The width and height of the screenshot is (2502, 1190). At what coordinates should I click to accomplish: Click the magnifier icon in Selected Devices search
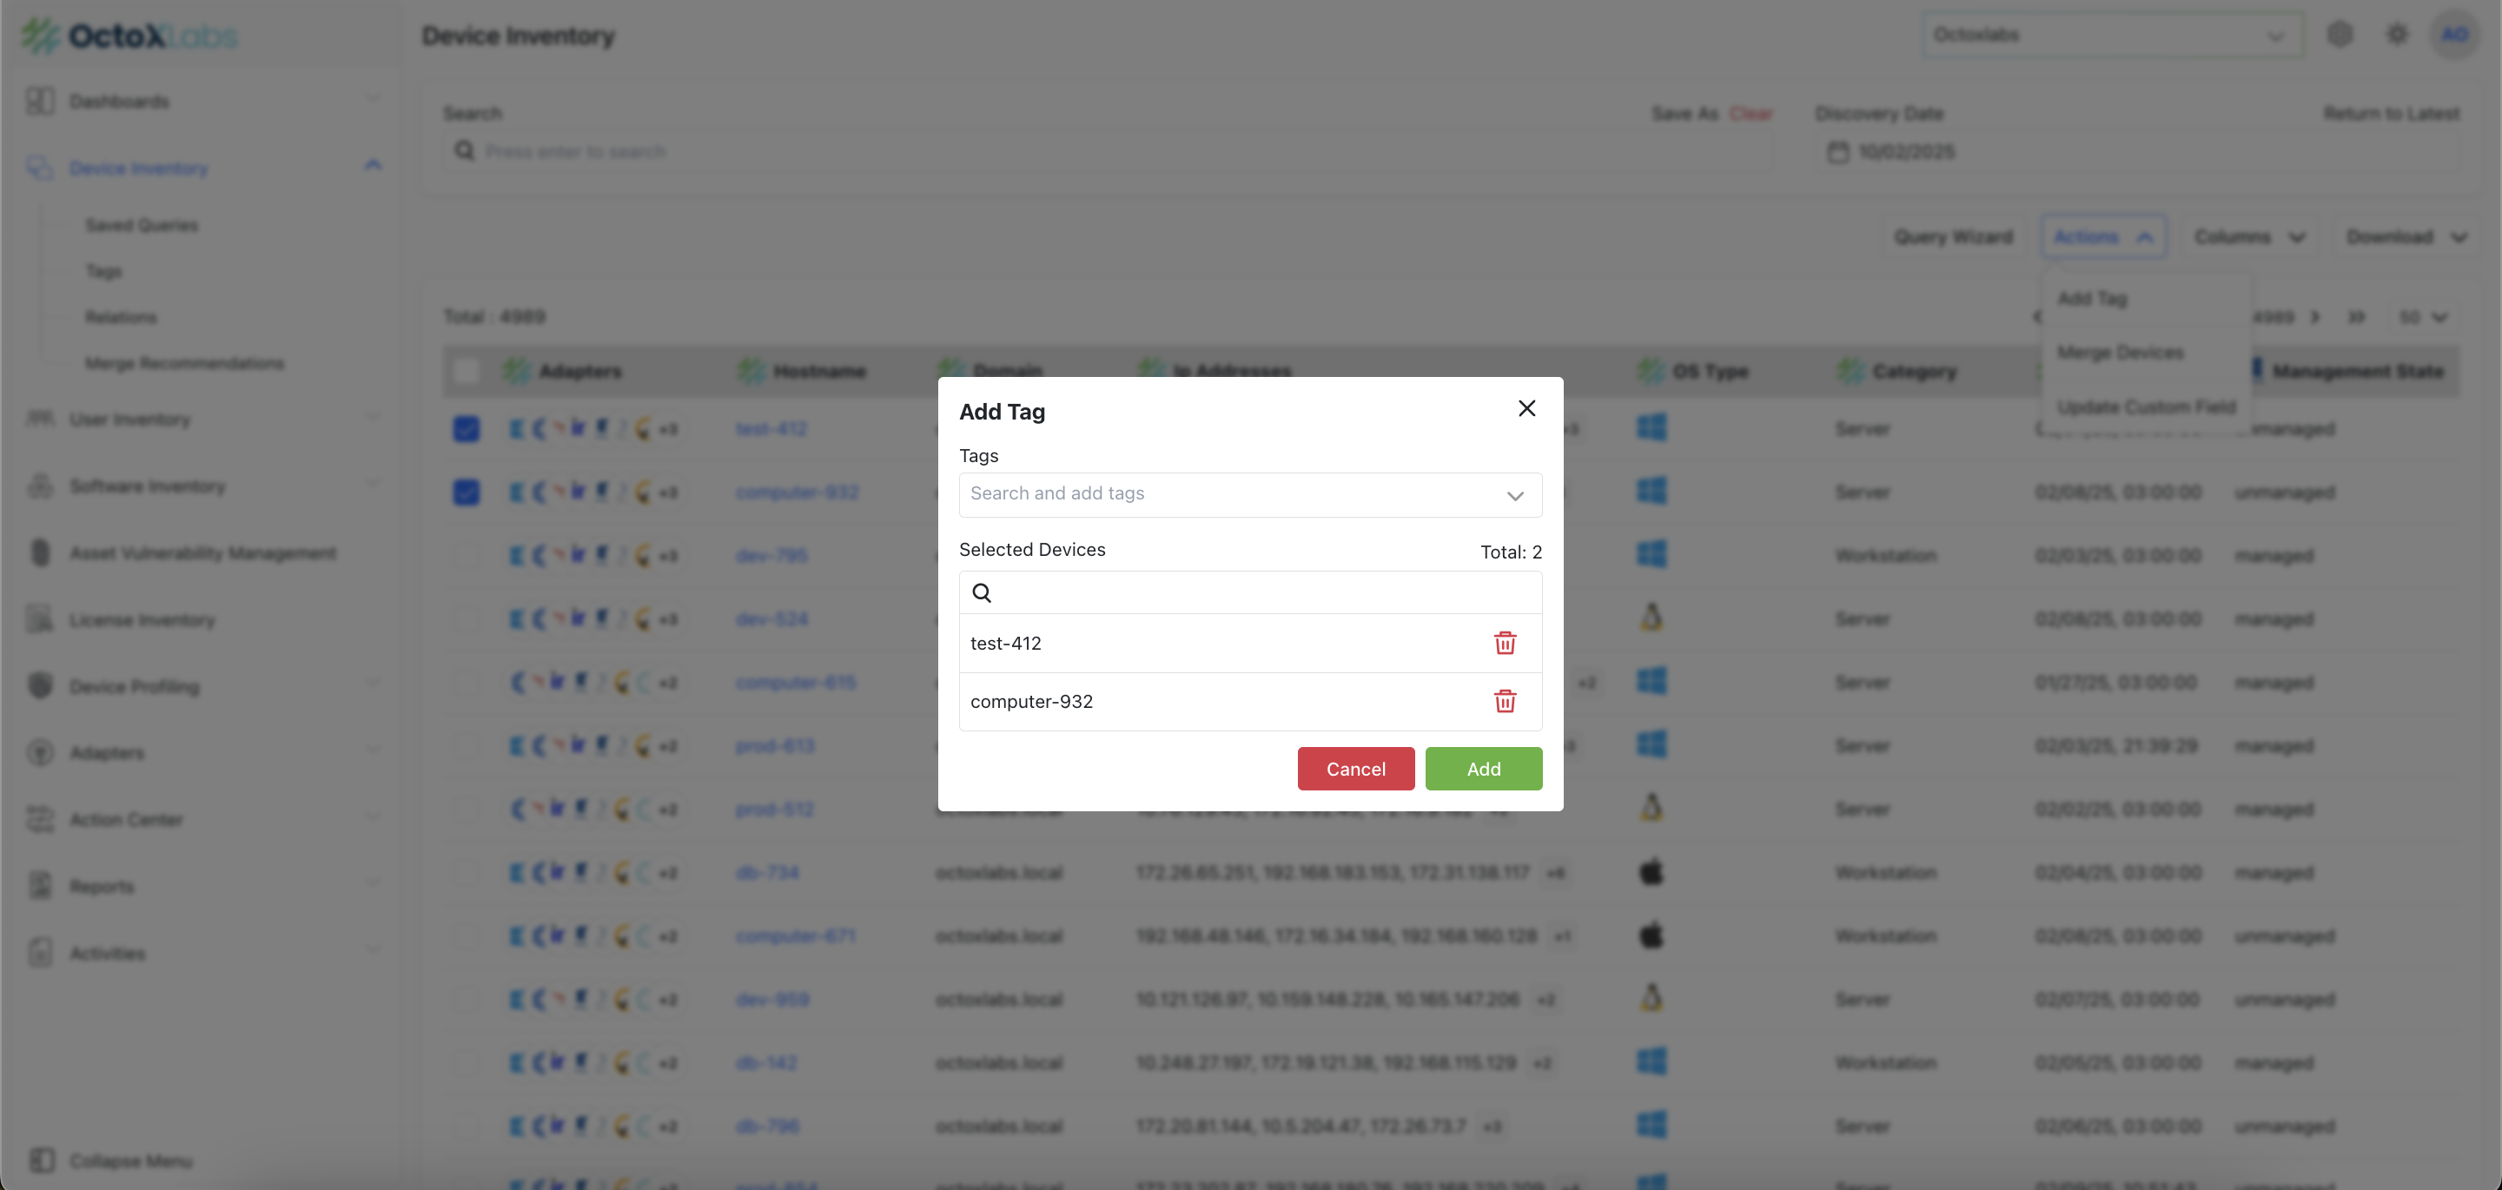pos(982,592)
